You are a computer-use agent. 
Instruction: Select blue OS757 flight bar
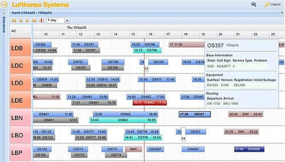(x=78, y=62)
